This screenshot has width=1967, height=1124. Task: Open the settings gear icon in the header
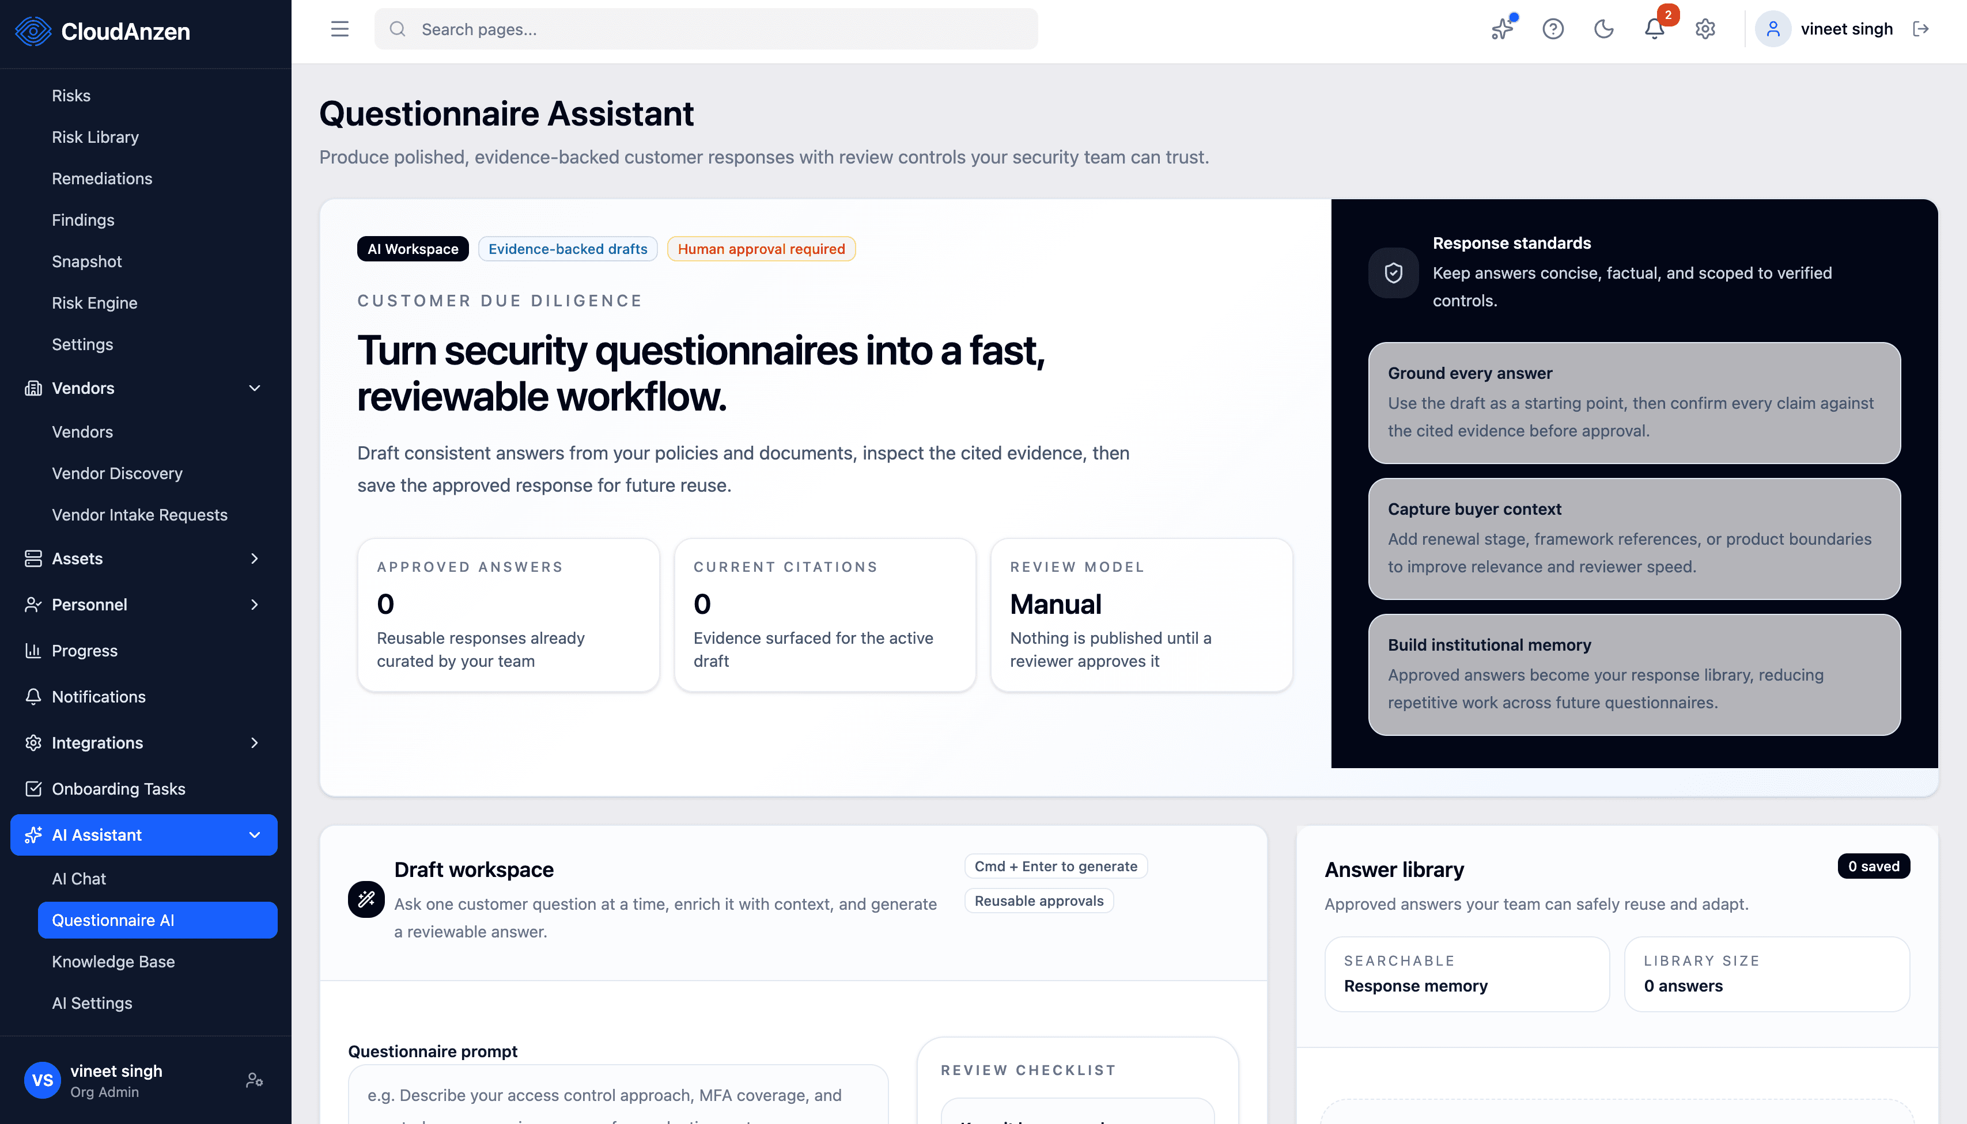pos(1705,29)
